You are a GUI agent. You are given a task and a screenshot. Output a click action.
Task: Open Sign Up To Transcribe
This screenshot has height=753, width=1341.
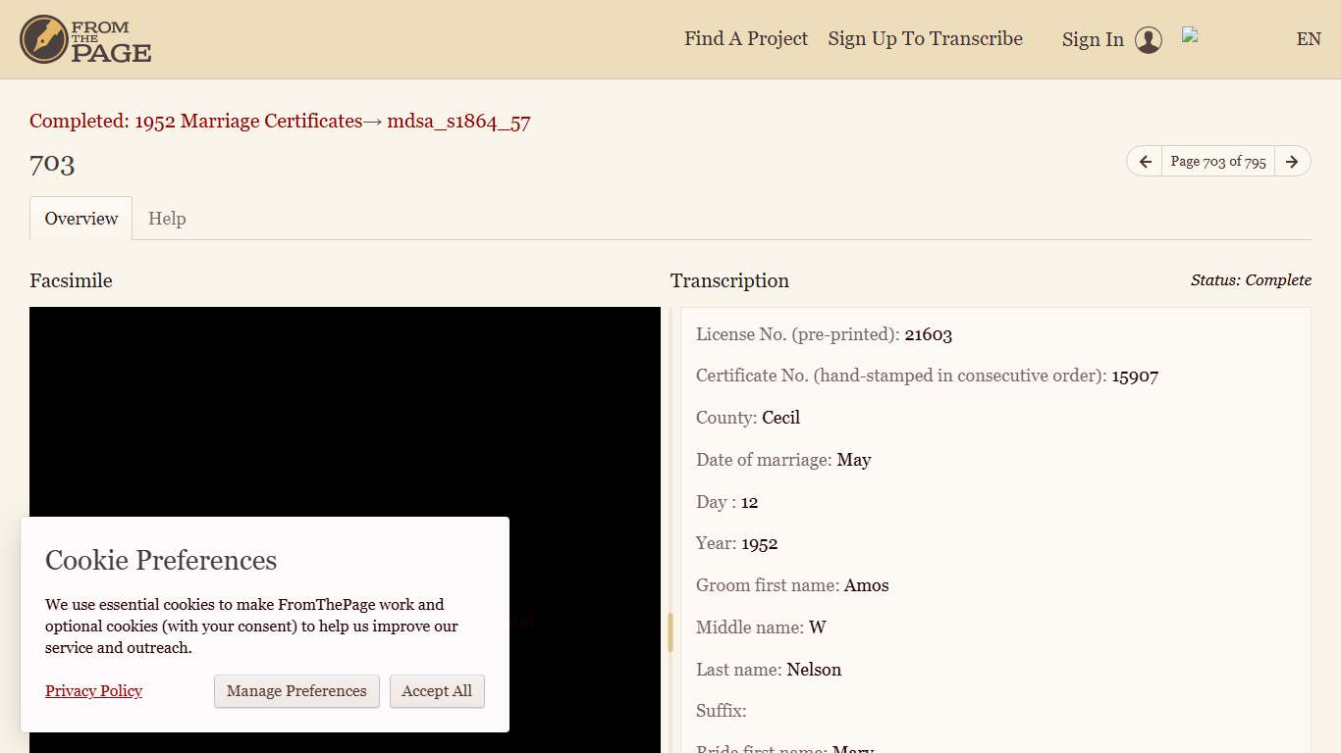[925, 39]
